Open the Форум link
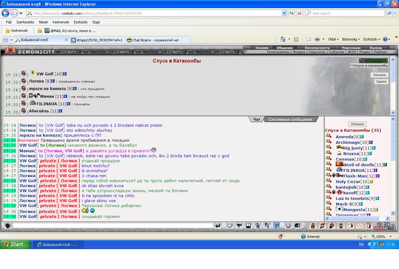Viewport: 399px width, 269px height. 299,52
